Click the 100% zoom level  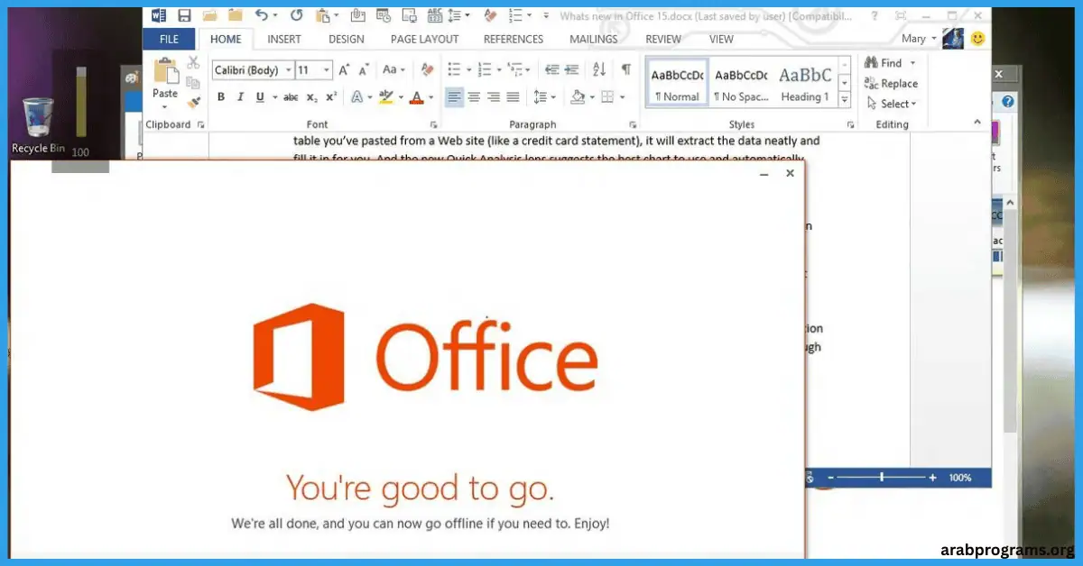point(959,477)
